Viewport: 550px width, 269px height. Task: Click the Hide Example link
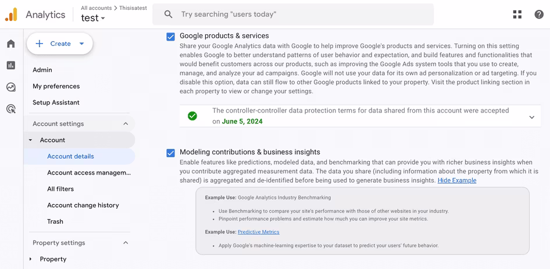[x=457, y=180]
